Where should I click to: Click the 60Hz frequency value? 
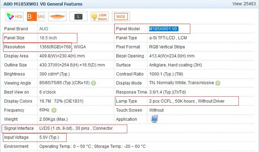click(x=44, y=110)
